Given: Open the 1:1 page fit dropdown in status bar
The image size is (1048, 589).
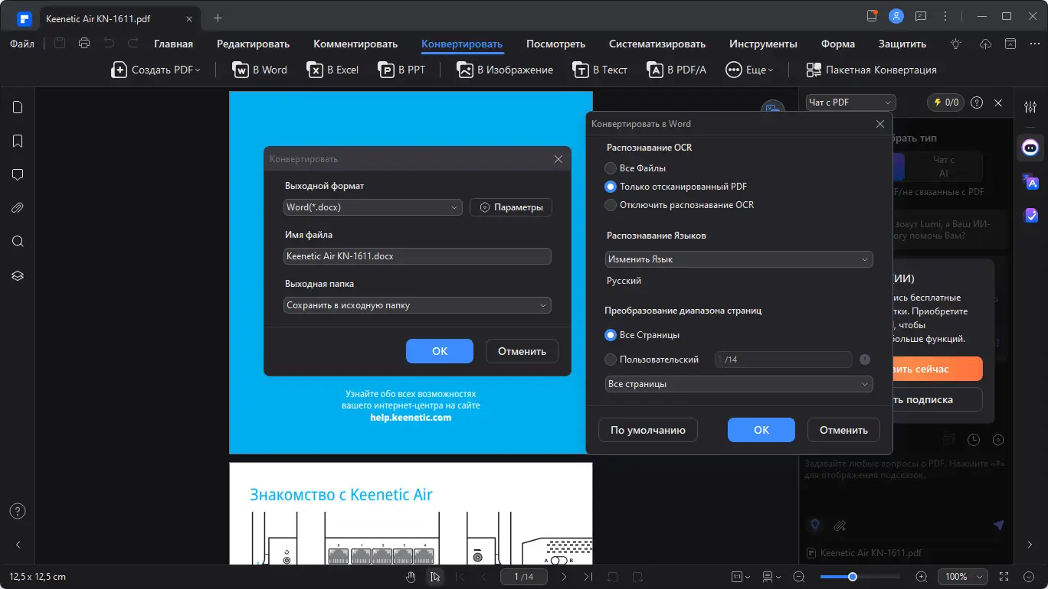Looking at the screenshot, I should coord(740,577).
